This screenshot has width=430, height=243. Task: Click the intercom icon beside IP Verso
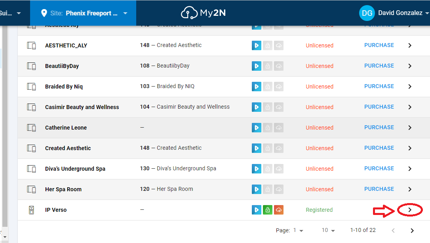pyautogui.click(x=31, y=210)
